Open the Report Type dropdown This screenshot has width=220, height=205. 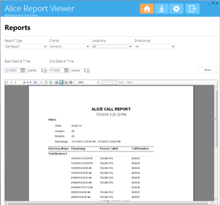26,46
